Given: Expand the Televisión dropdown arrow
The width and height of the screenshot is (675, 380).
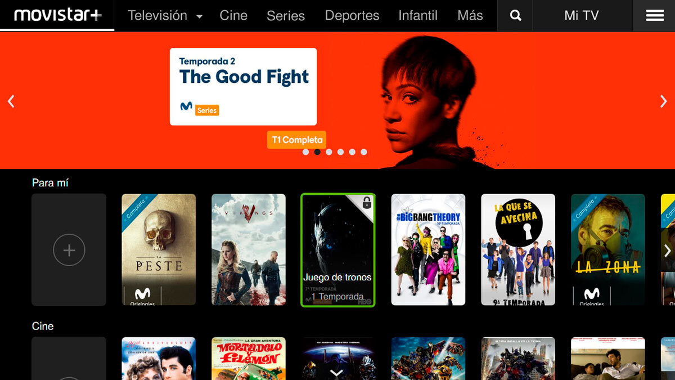Looking at the screenshot, I should (x=199, y=17).
